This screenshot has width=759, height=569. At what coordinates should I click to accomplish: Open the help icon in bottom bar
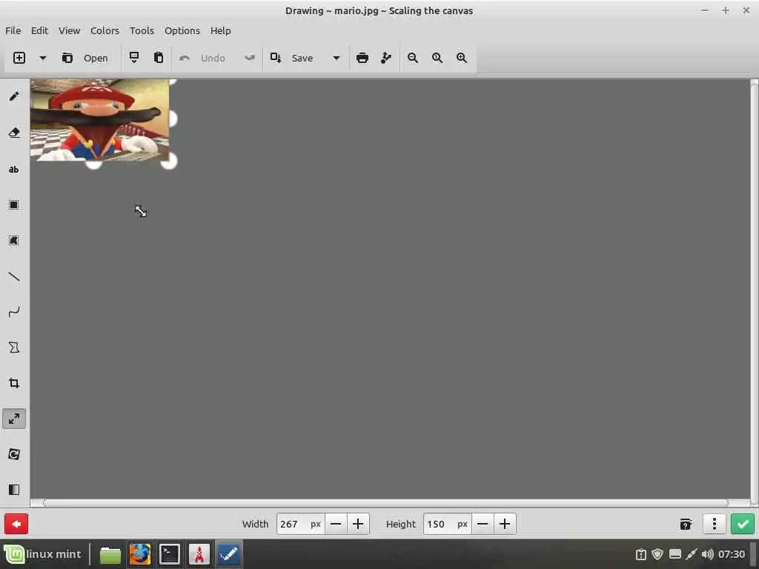point(686,524)
